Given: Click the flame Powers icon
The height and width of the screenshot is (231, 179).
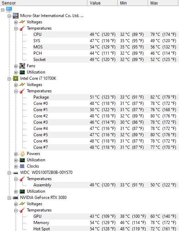Looking at the screenshot, I should point(22,154).
